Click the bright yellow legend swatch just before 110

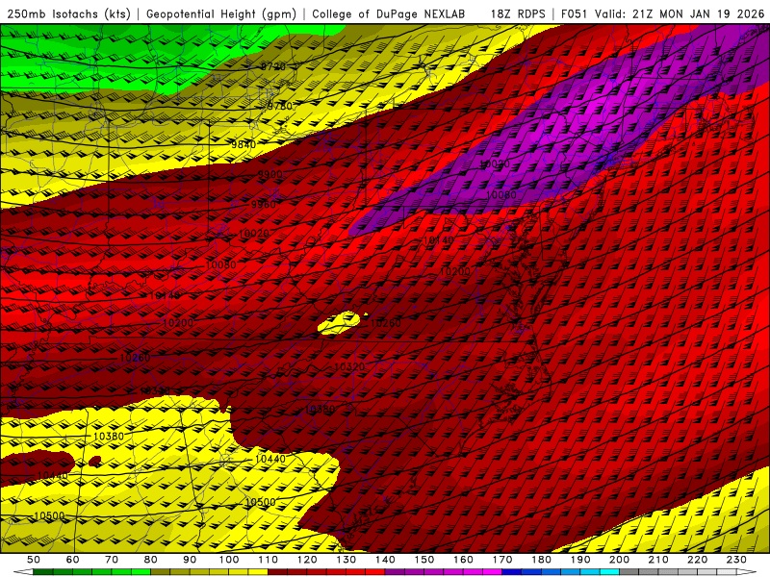click(258, 572)
